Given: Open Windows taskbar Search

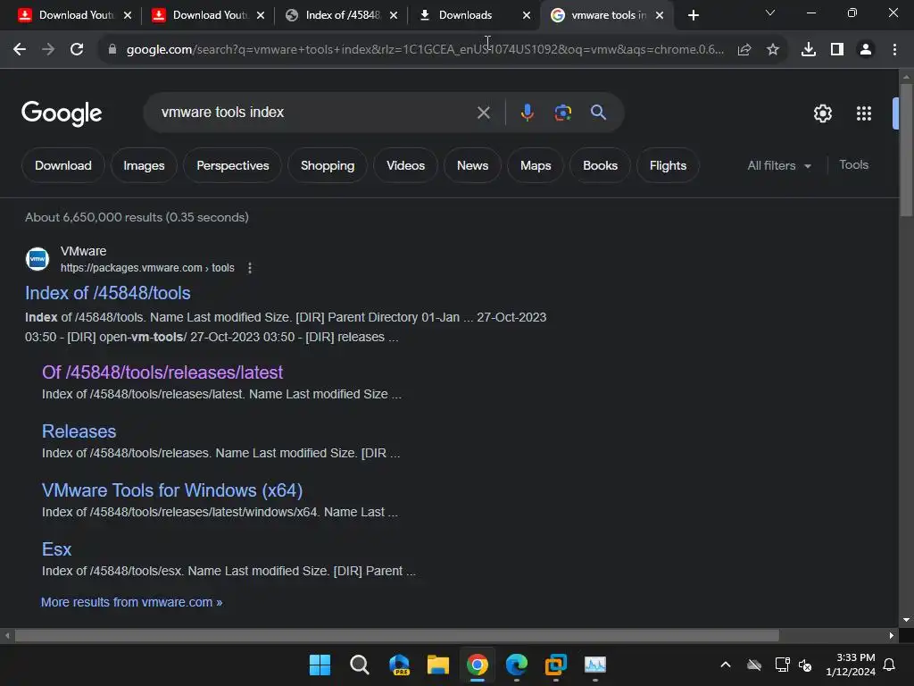Looking at the screenshot, I should pos(360,665).
